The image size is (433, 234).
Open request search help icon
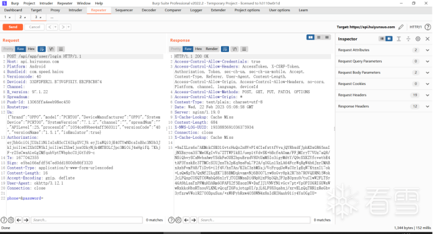pos(4,220)
